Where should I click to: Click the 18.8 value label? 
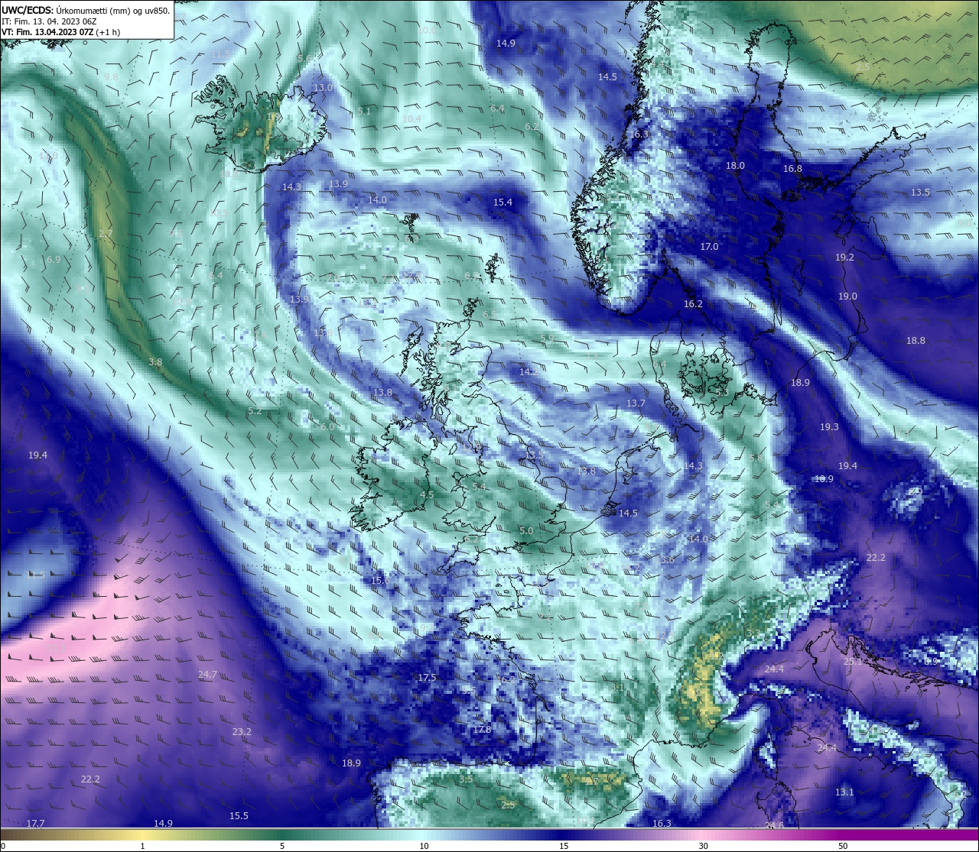click(x=916, y=341)
